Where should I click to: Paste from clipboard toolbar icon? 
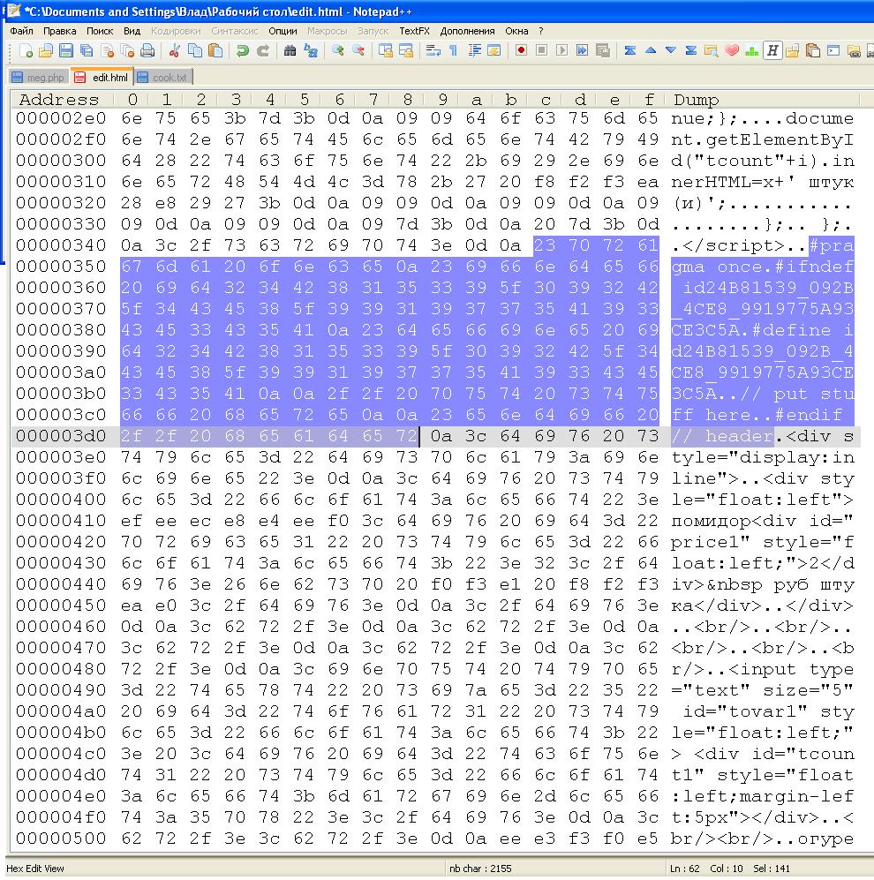[215, 51]
